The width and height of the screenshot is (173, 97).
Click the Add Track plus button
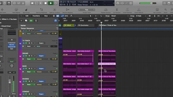(x=21, y=21)
